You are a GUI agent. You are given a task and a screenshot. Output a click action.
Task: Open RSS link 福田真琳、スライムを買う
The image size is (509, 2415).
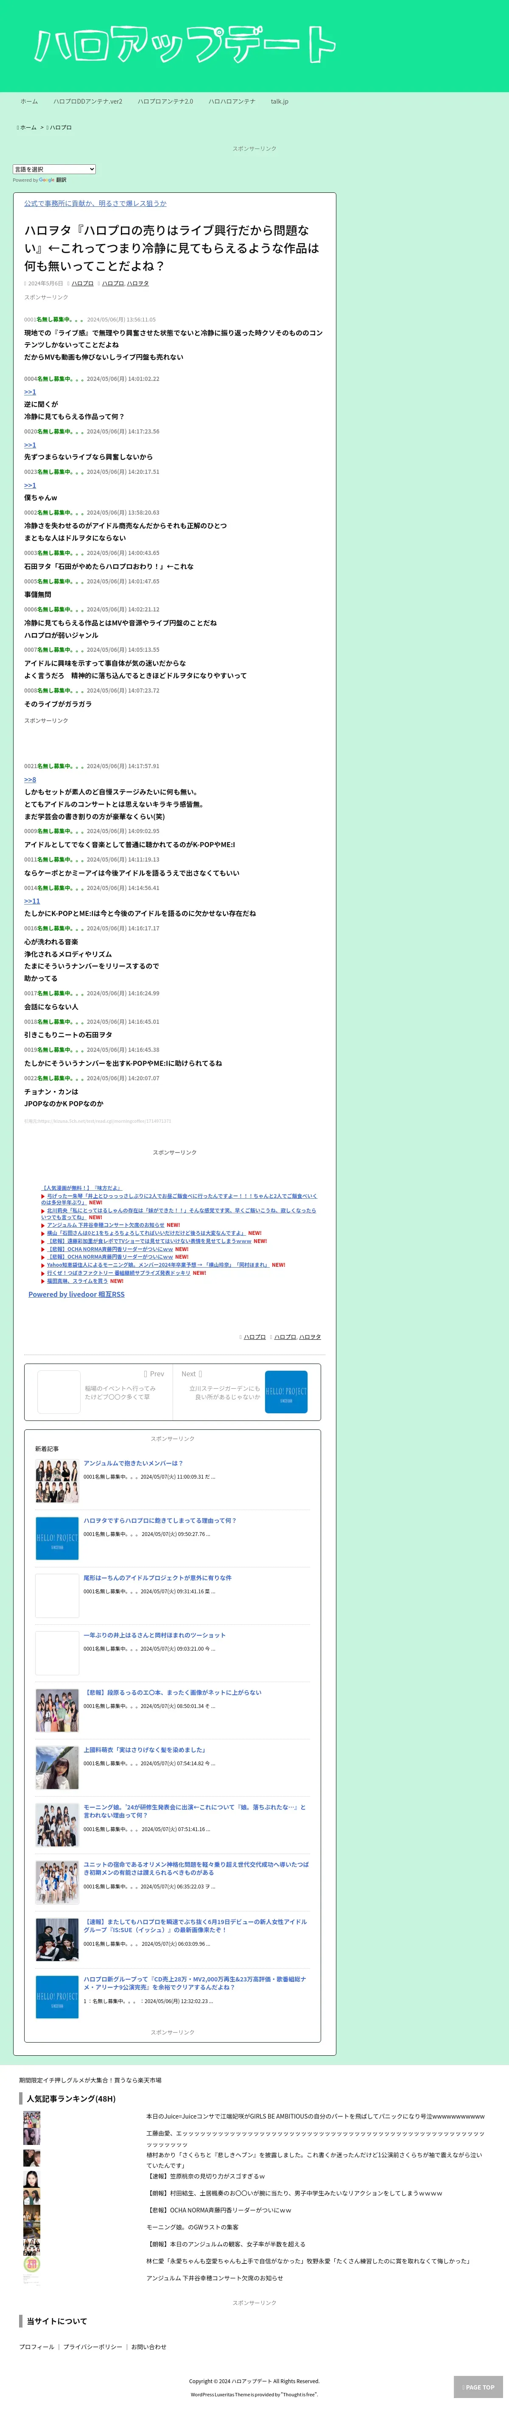[78, 1281]
